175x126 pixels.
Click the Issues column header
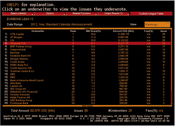tap(164, 31)
